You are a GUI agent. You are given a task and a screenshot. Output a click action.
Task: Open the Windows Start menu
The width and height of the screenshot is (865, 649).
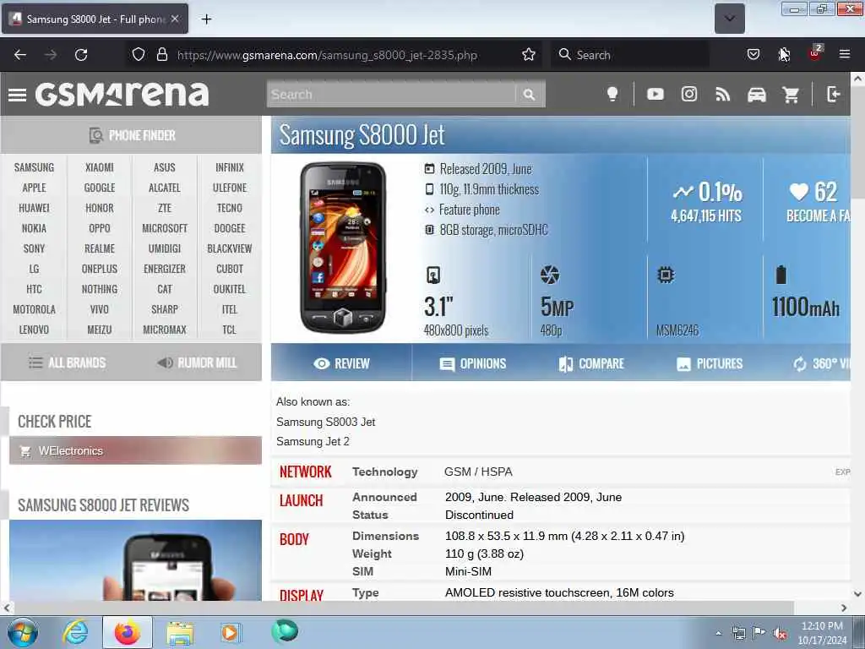pyautogui.click(x=23, y=632)
